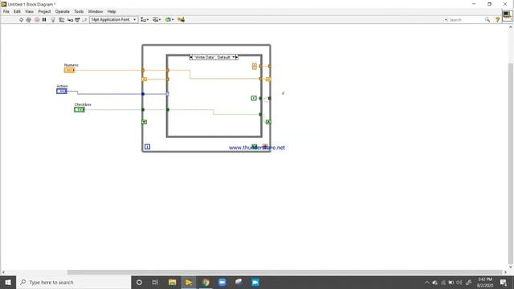This screenshot has width=514, height=289.
Task: Open the Tools menu
Action: pyautogui.click(x=79, y=11)
